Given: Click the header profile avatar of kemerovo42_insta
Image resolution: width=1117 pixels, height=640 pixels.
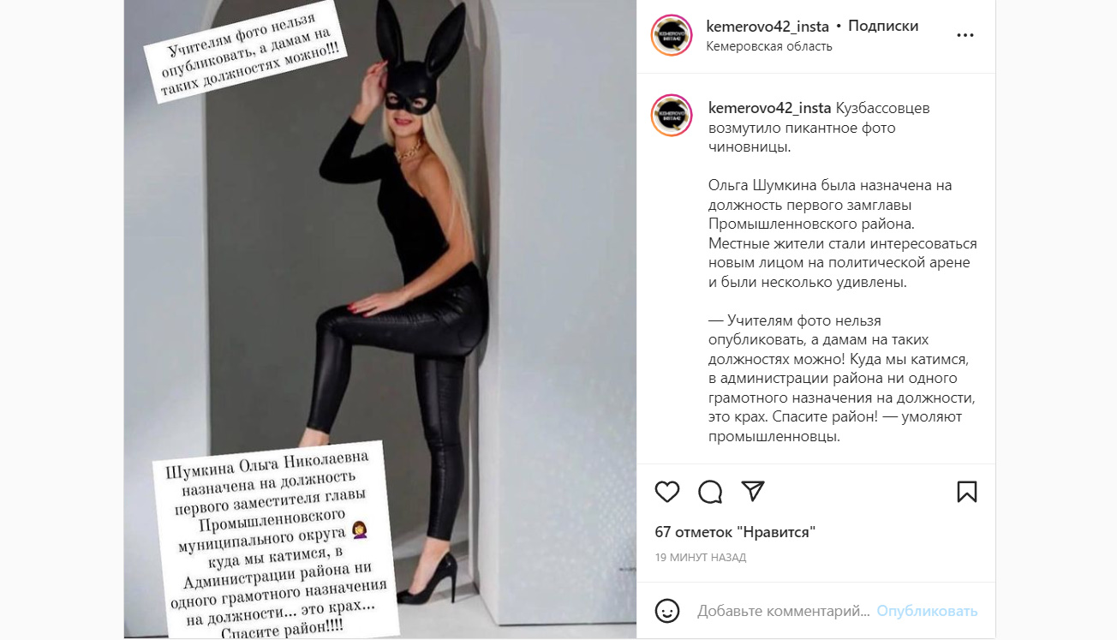Looking at the screenshot, I should (672, 35).
